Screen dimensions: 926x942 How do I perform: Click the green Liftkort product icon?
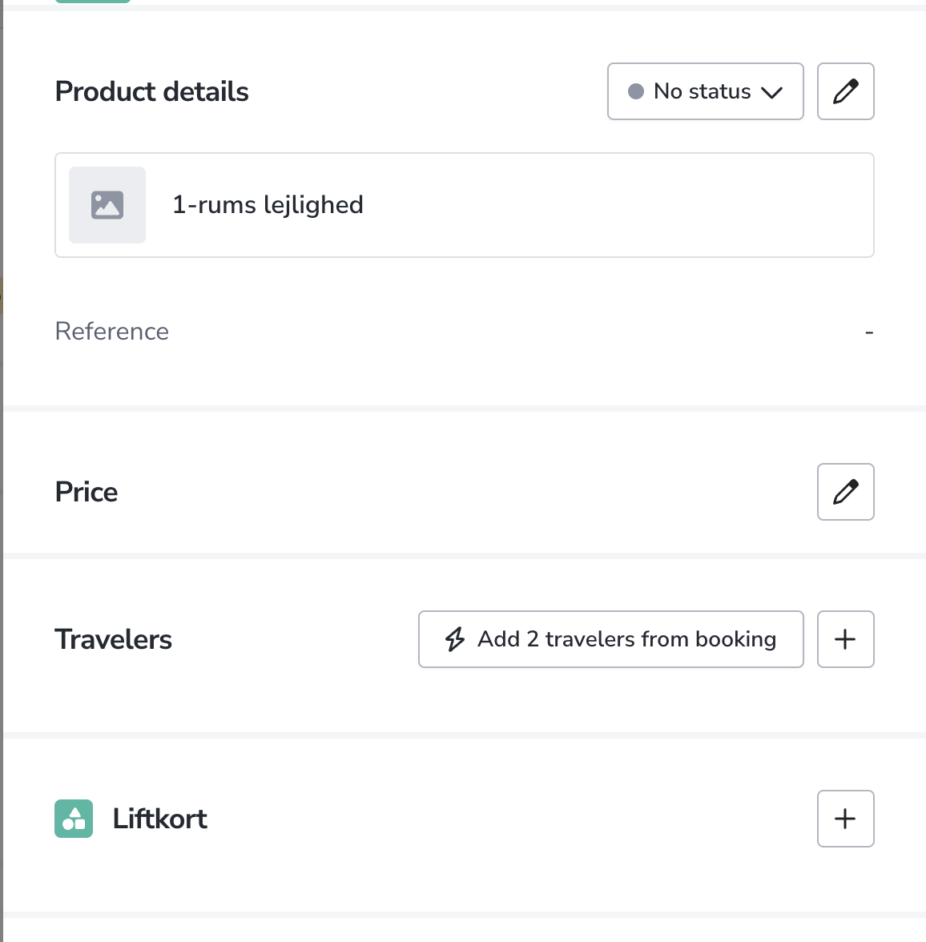click(x=74, y=819)
